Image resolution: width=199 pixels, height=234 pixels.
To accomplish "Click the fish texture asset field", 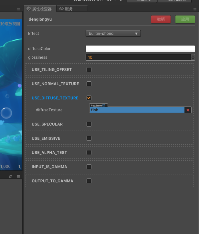I will (137, 110).
